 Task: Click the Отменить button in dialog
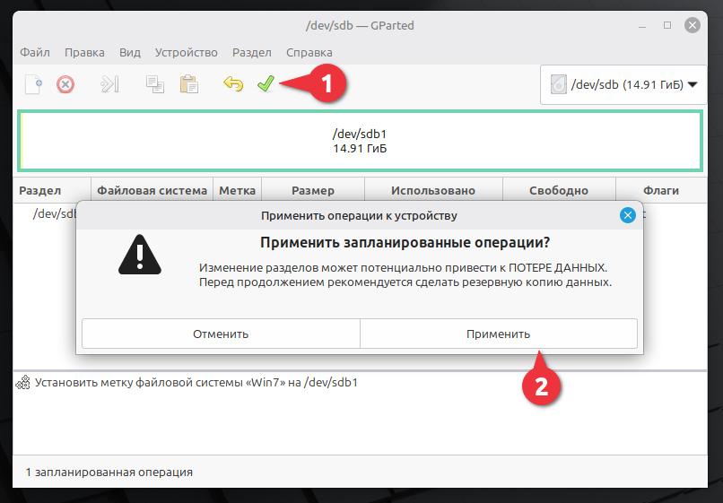[x=221, y=334]
